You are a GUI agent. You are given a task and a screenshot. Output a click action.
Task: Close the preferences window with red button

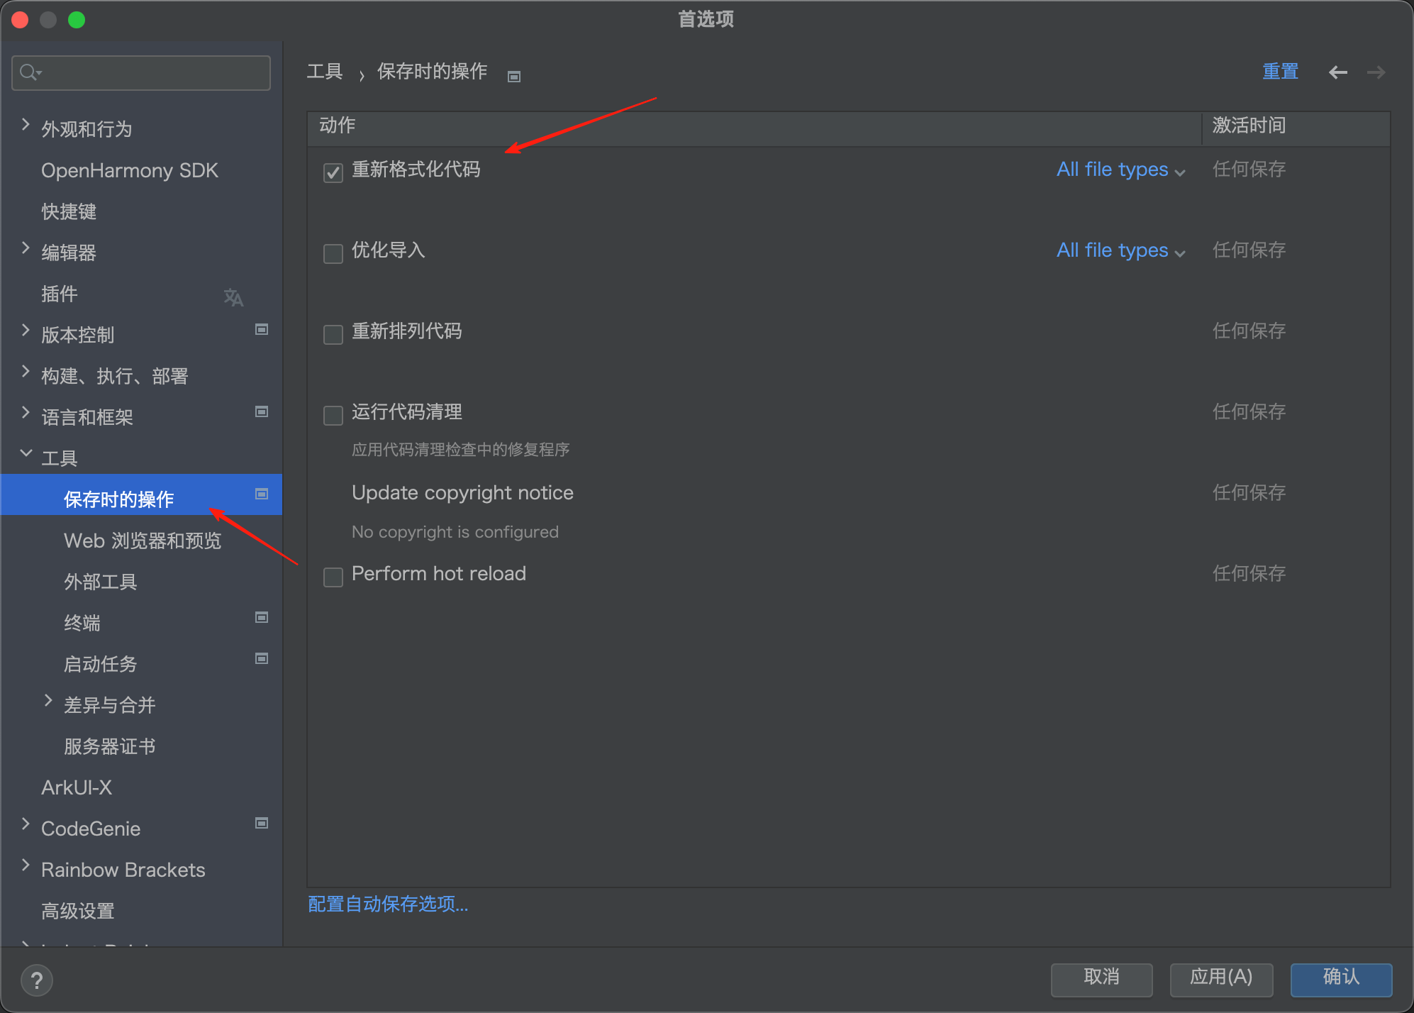(x=20, y=20)
